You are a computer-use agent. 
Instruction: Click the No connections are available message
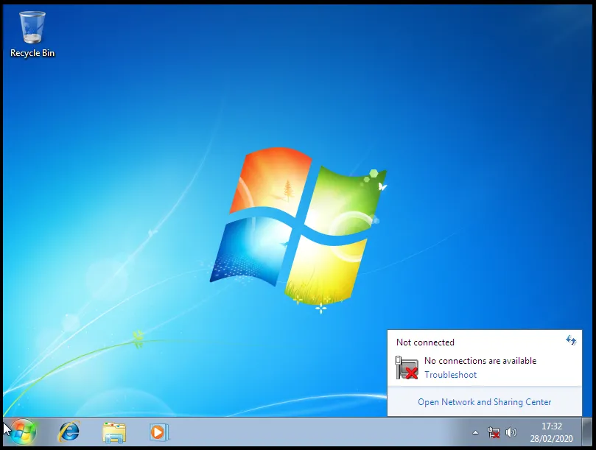pos(479,360)
